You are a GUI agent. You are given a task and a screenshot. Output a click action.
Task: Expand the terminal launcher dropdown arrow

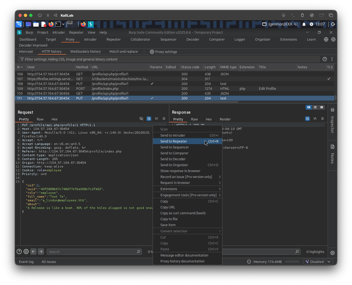tap(63, 24)
